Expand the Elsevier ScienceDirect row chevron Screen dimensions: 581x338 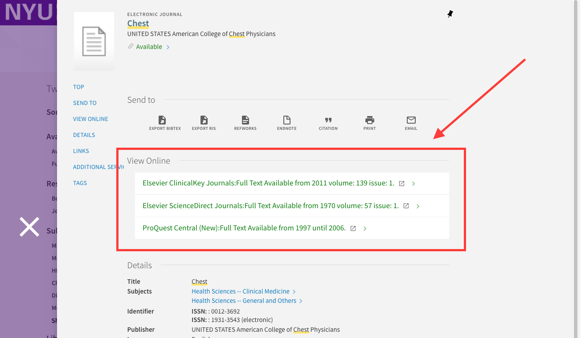(418, 206)
